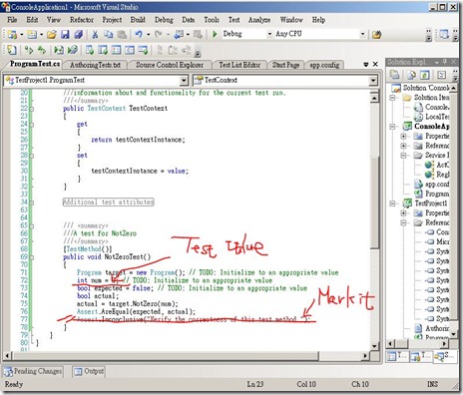The image size is (463, 395).
Task: Select the References folder under TestProject1
Action: tap(437, 222)
